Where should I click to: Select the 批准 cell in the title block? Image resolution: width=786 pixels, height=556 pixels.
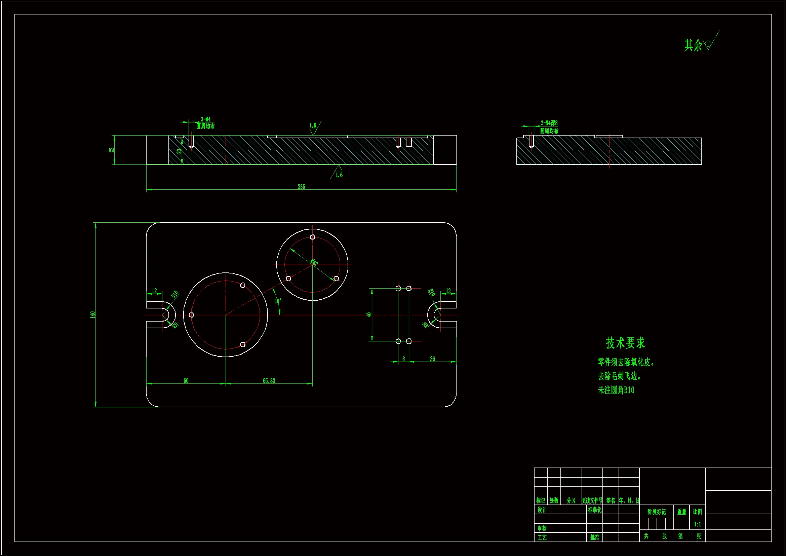click(x=595, y=537)
